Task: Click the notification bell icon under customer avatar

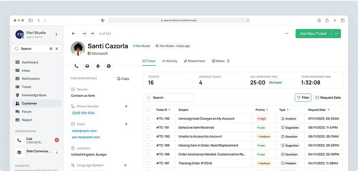Action: pyautogui.click(x=98, y=66)
